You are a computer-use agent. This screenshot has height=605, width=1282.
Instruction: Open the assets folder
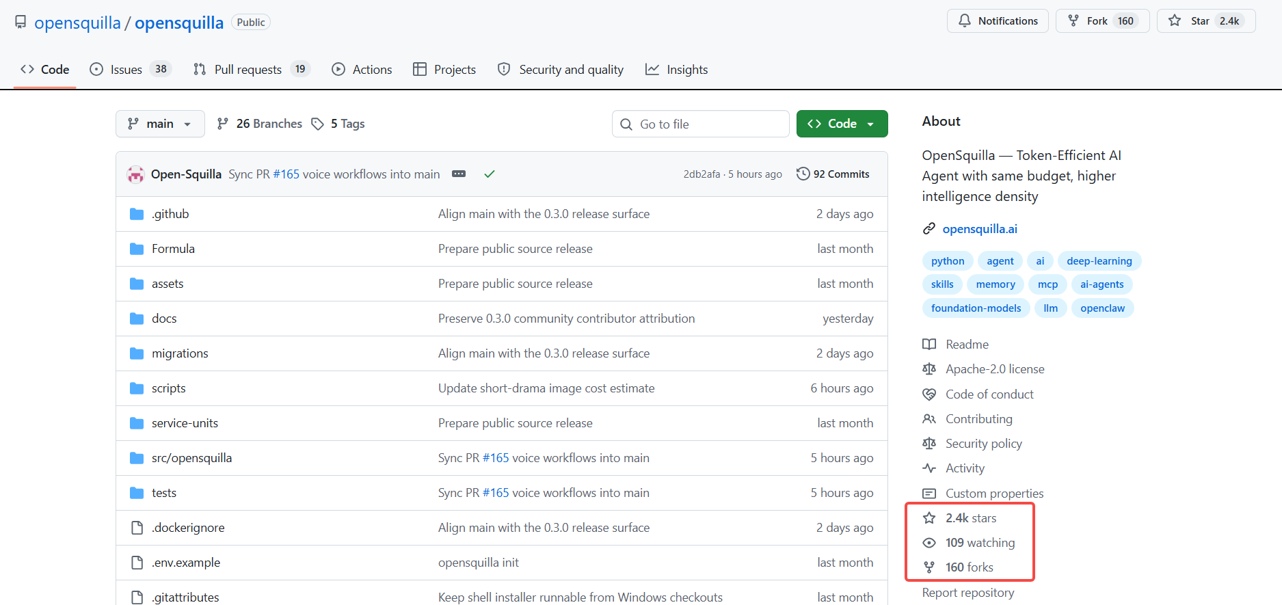coord(168,284)
